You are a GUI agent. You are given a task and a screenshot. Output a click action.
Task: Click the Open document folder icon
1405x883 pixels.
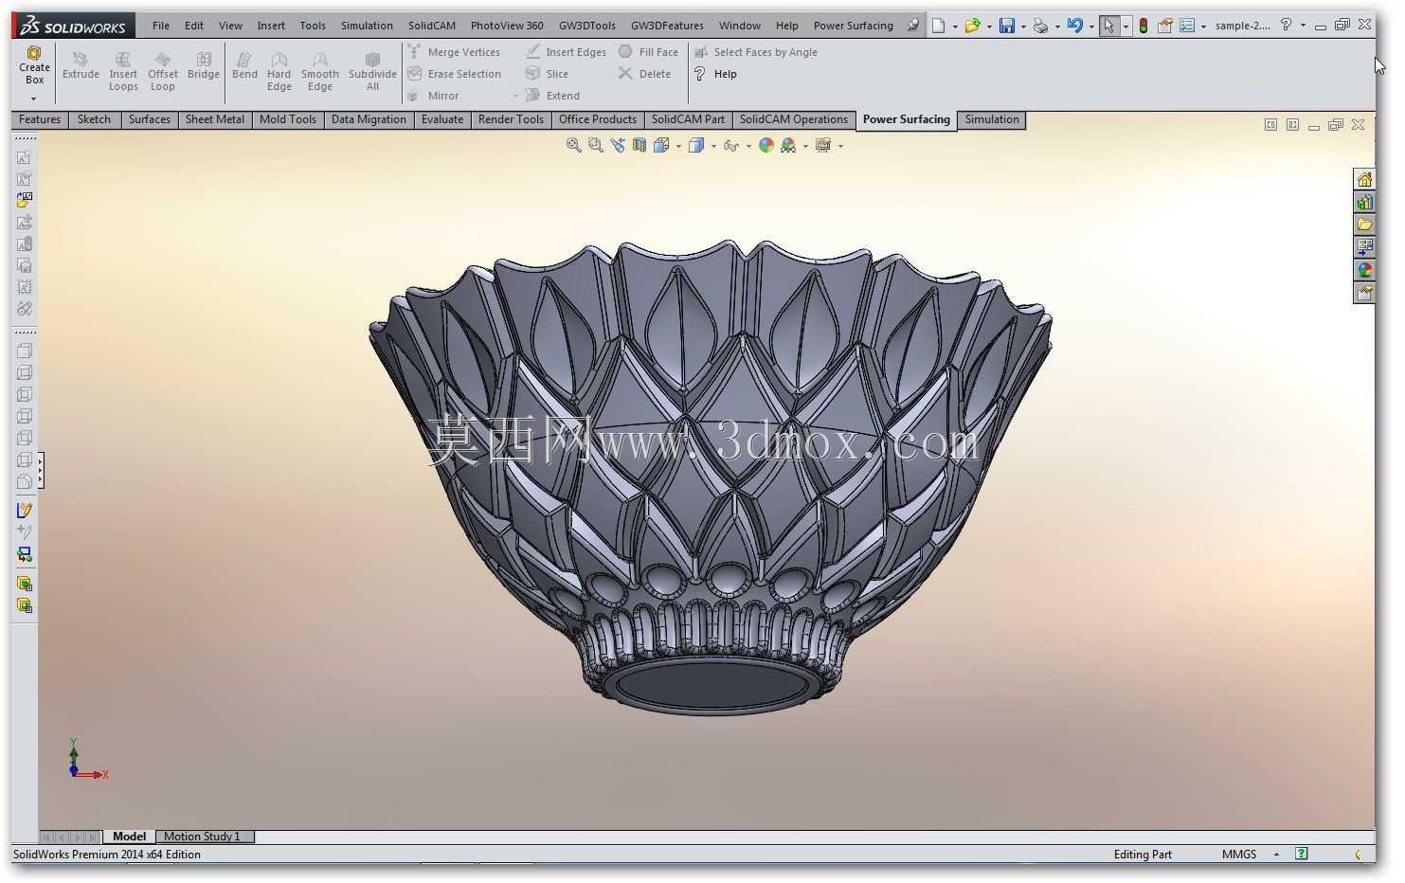coord(972,26)
